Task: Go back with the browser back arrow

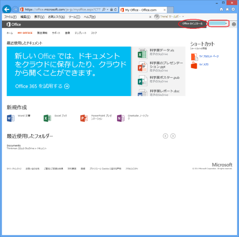Action: tap(6, 9)
